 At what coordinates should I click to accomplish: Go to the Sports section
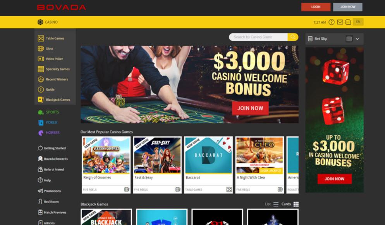coord(48,112)
